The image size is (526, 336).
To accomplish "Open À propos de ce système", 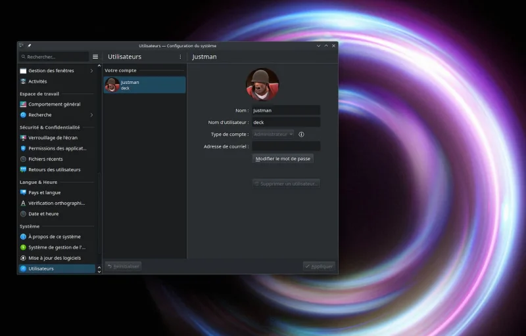I will [x=57, y=237].
